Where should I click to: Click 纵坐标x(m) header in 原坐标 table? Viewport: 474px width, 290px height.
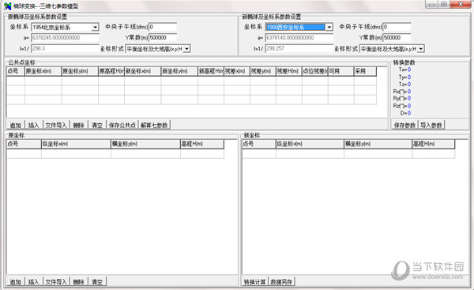(x=76, y=145)
